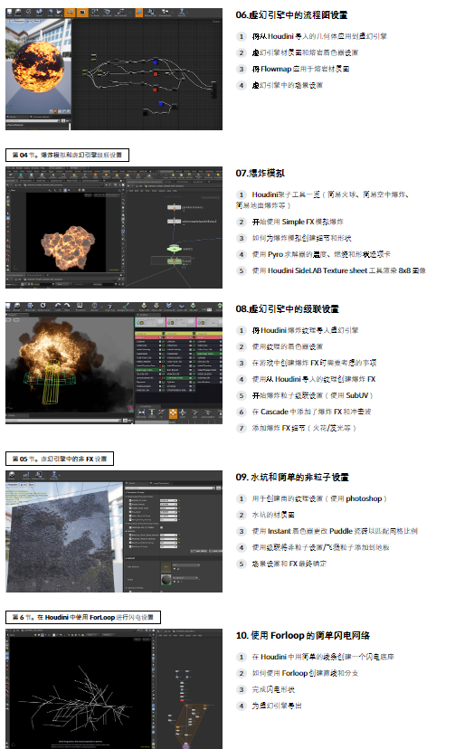Open heading 07.爆炸模拟

coord(261,174)
